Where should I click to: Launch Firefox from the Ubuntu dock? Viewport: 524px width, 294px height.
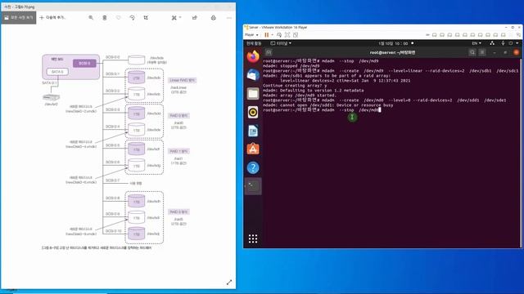pyautogui.click(x=253, y=56)
